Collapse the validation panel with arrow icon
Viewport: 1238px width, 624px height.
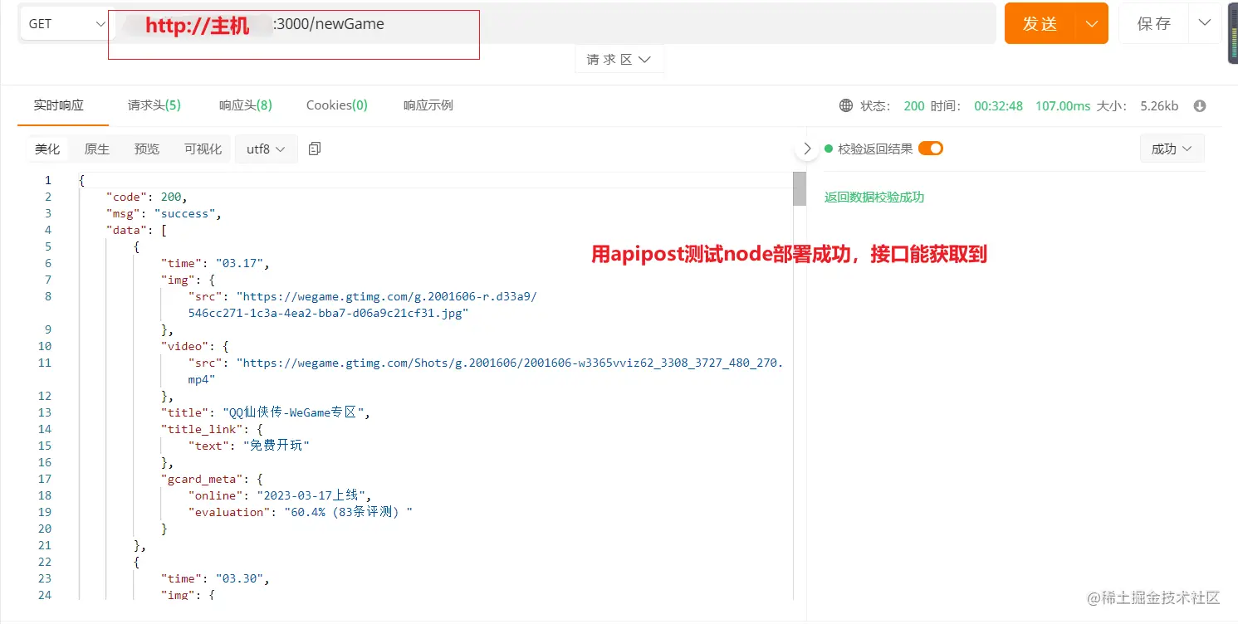point(807,149)
